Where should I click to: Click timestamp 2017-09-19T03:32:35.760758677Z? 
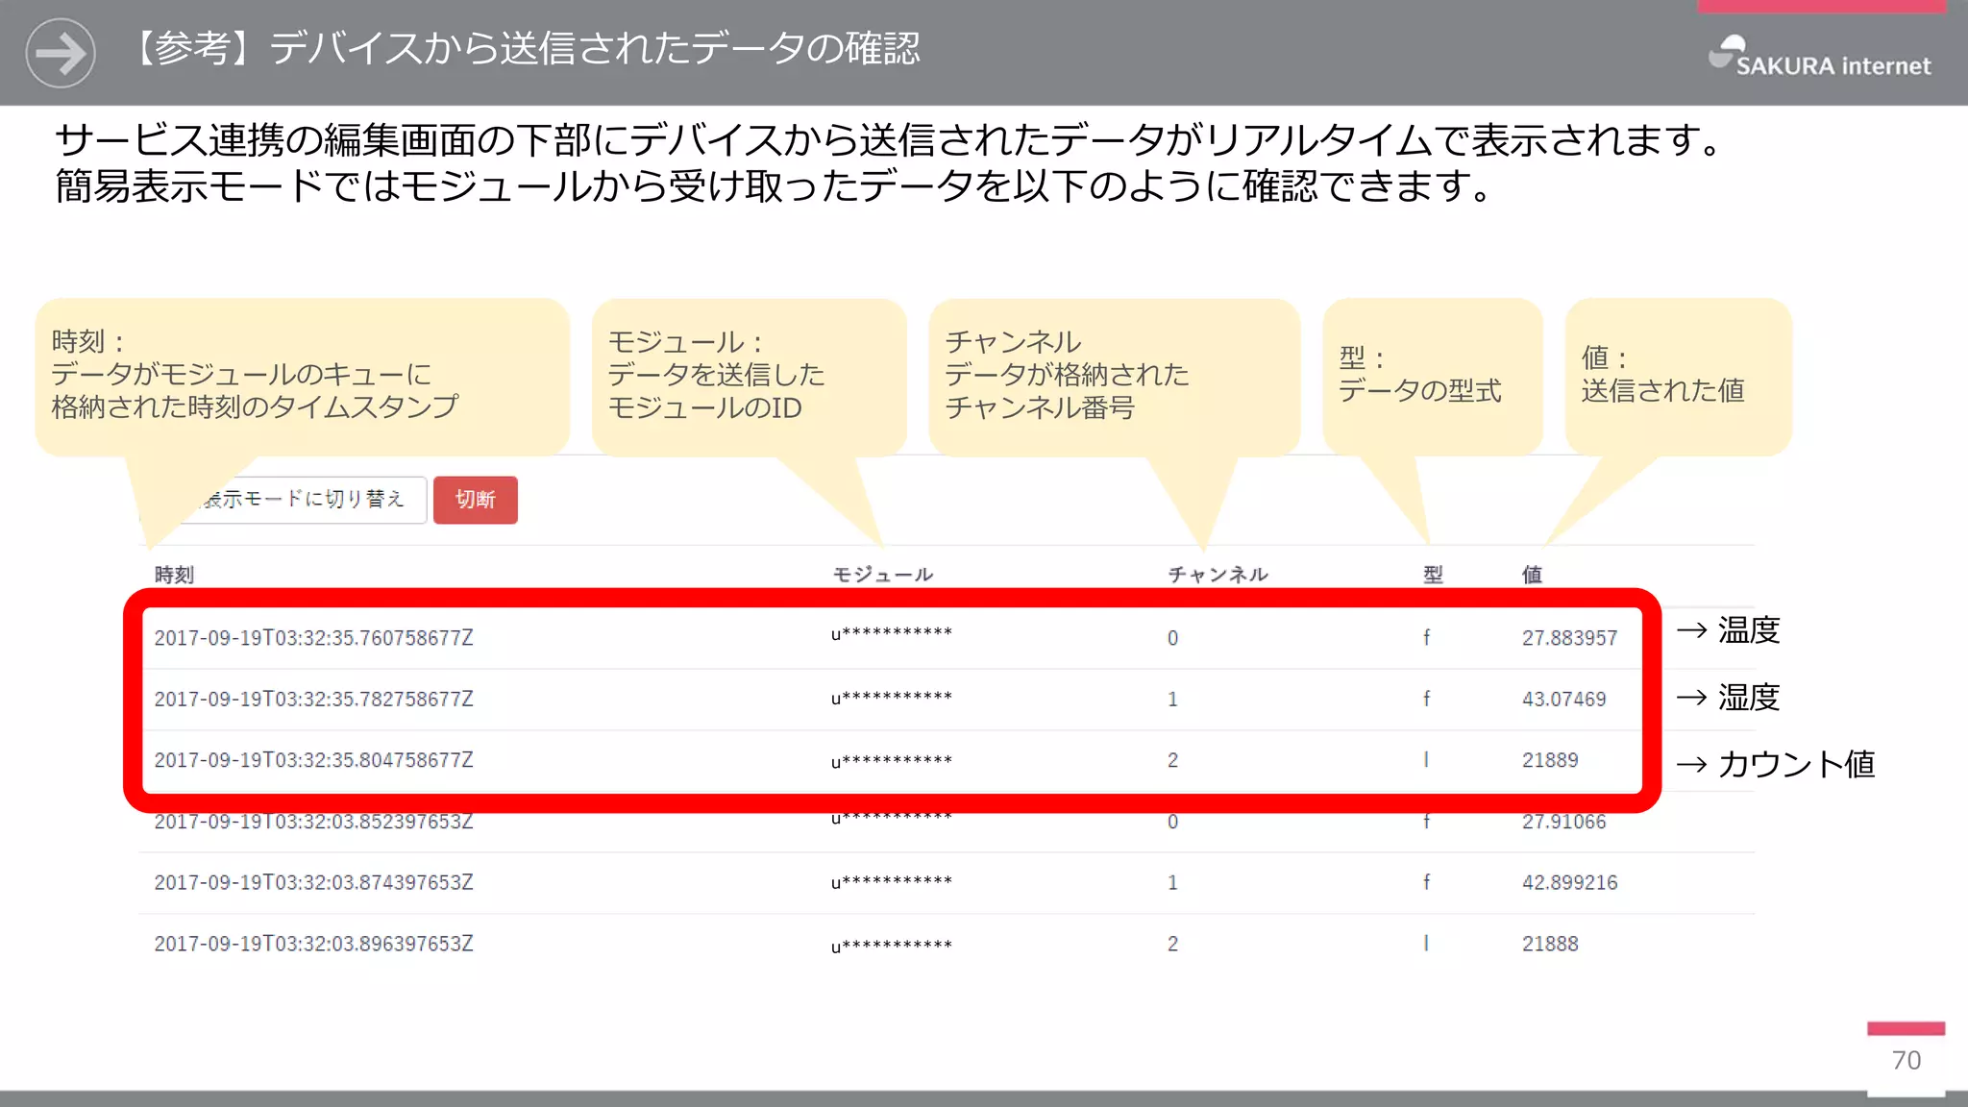coord(313,638)
